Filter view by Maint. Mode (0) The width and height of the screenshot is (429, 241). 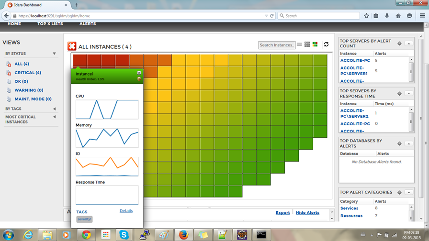(x=33, y=99)
